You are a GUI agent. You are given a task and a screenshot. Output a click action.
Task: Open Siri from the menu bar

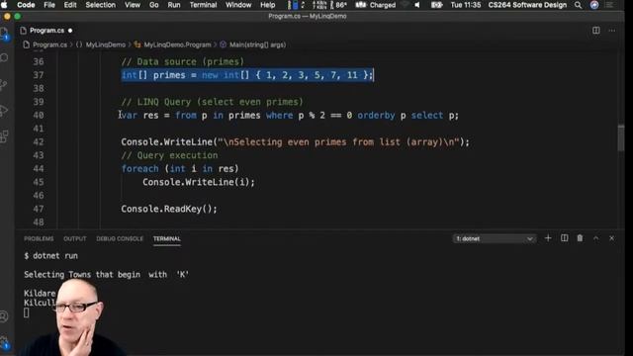[x=594, y=5]
